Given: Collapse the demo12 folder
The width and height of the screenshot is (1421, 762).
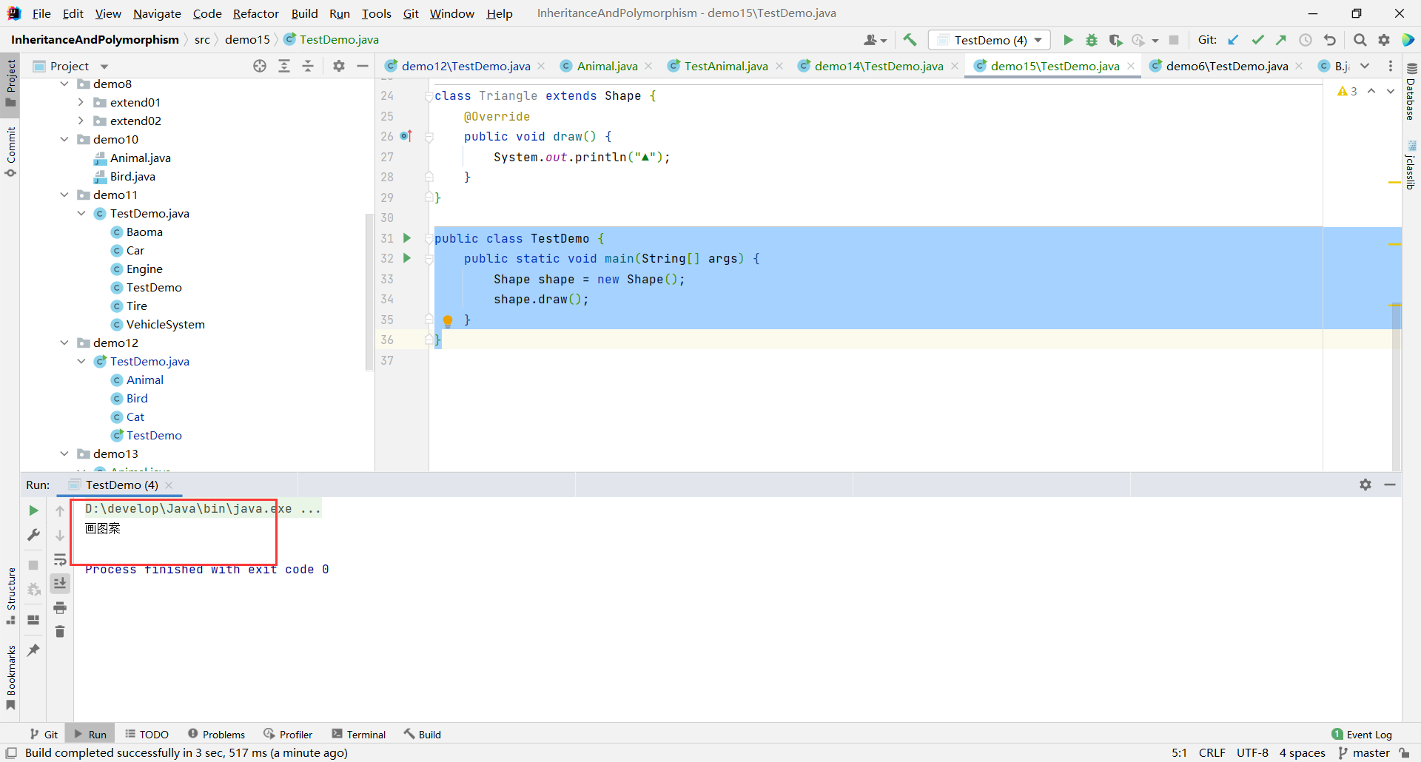Looking at the screenshot, I should coord(64,343).
